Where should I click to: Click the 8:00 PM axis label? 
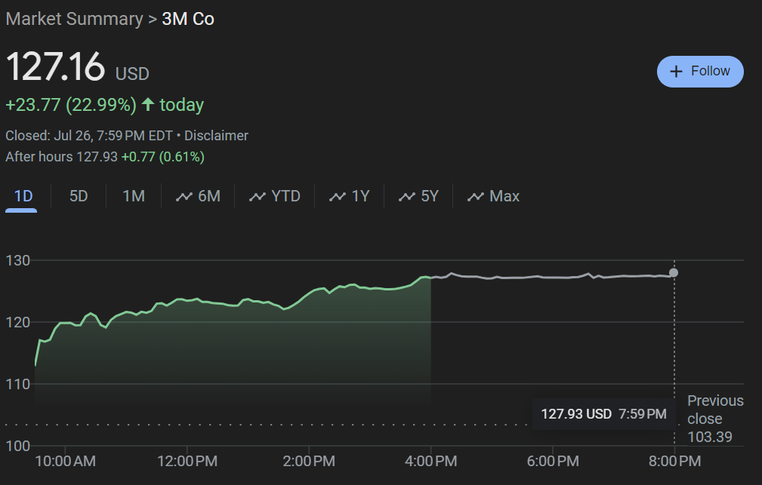point(675,461)
